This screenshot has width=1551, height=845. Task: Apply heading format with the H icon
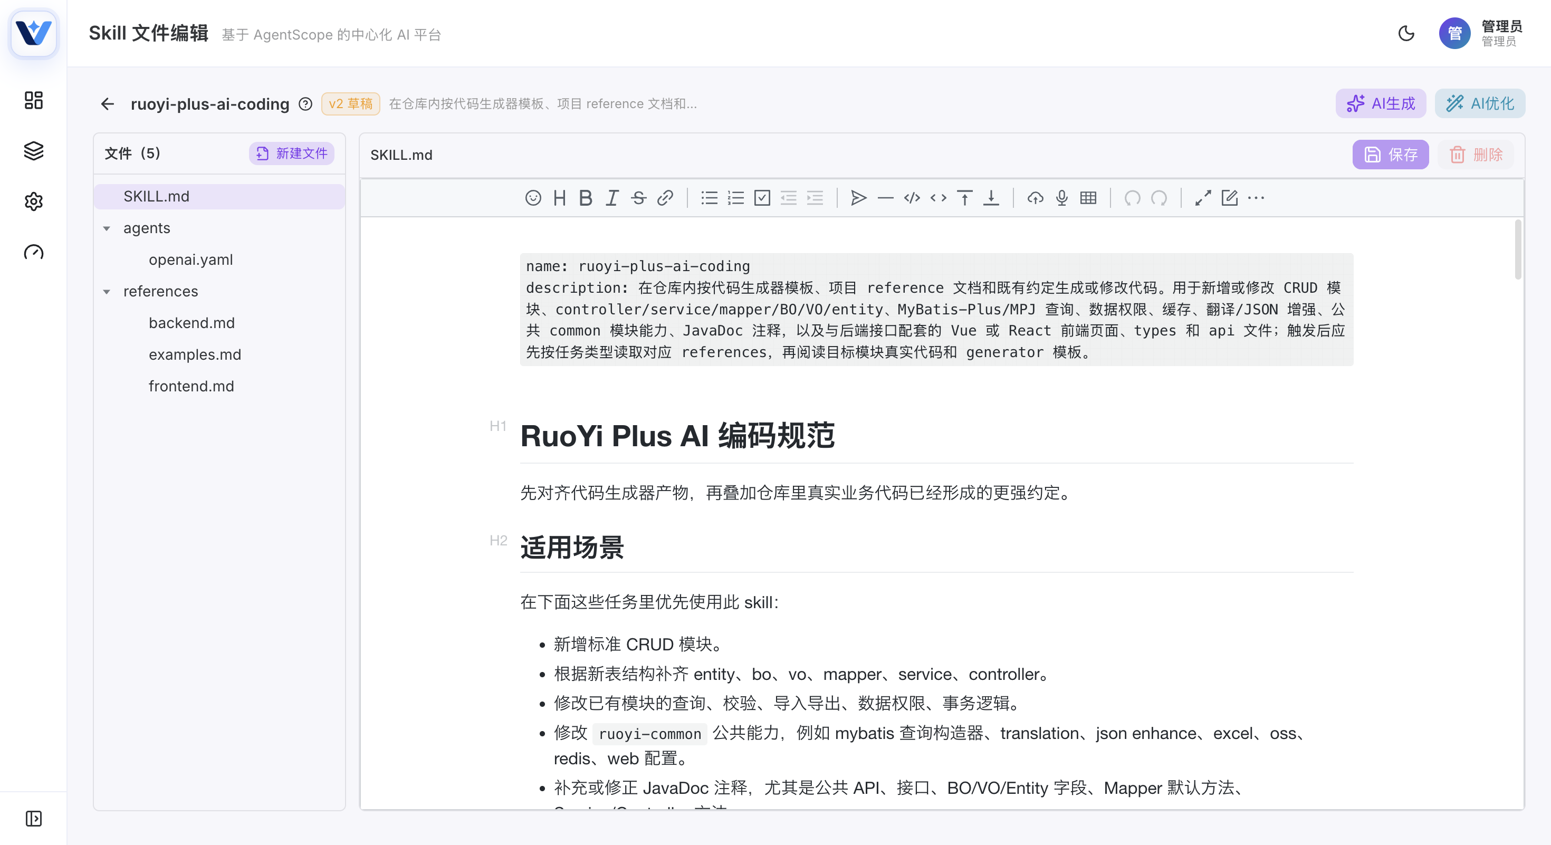coord(559,198)
